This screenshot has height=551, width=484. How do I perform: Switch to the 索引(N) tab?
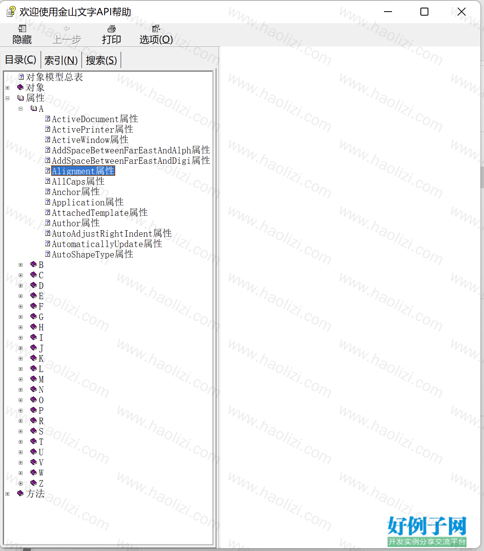[61, 60]
